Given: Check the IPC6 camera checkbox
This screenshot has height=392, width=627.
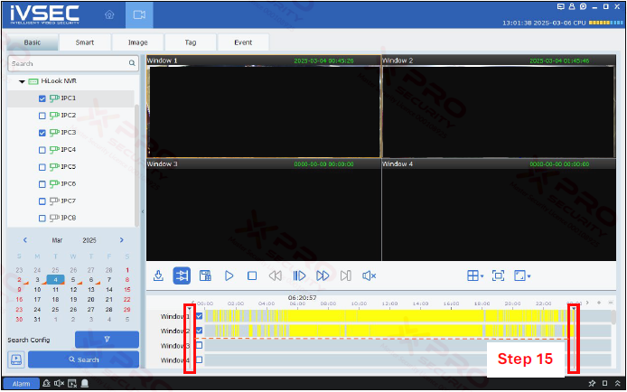Looking at the screenshot, I should click(42, 184).
